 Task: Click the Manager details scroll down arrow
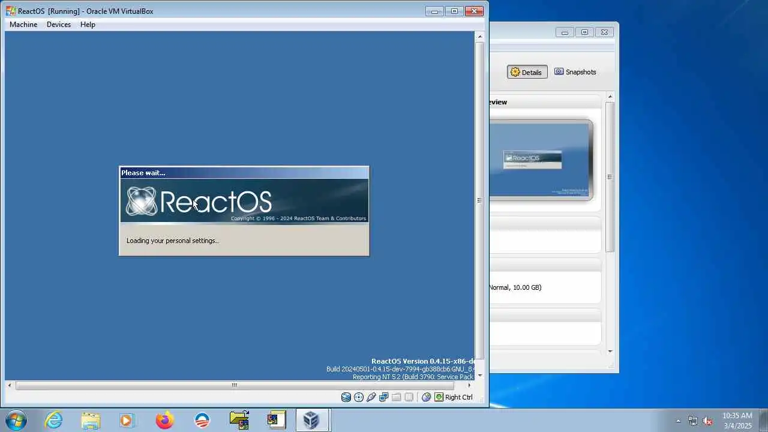coord(610,352)
